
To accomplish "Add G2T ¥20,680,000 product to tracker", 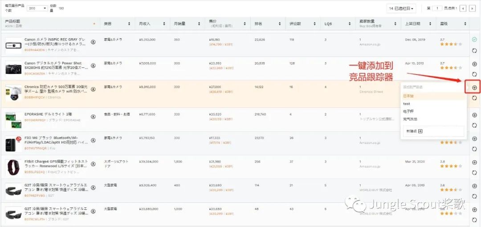I will 474,210.
